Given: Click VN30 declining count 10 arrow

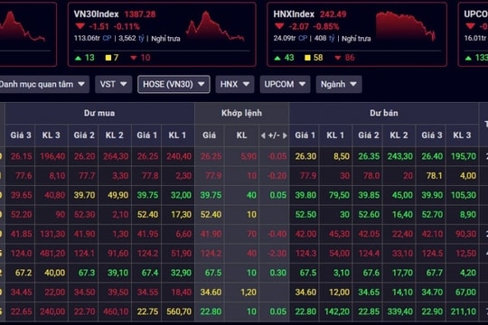Looking at the screenshot, I should coord(134,58).
